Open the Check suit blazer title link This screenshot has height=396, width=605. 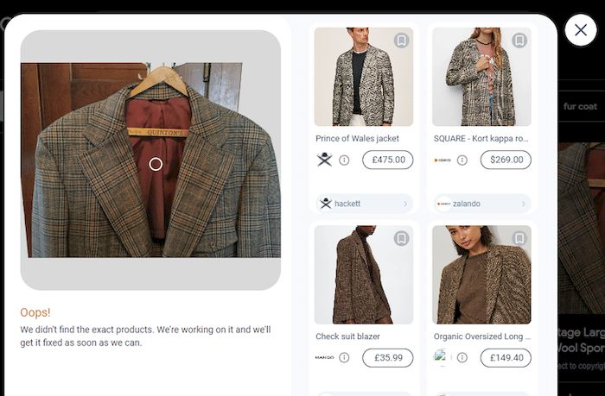tap(347, 336)
